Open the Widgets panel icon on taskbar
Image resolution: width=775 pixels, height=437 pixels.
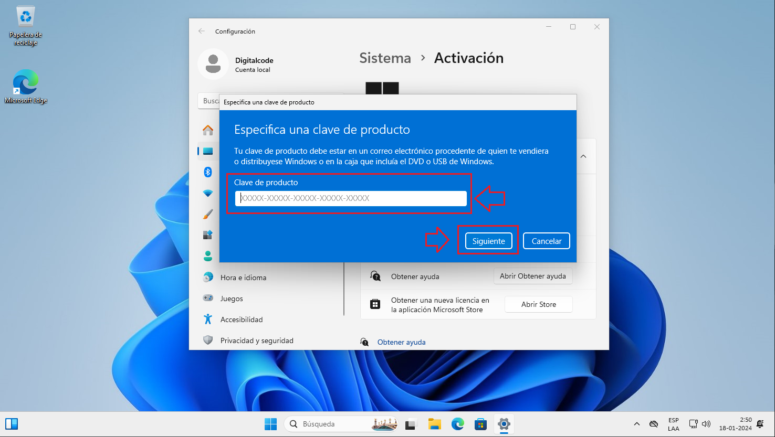point(12,424)
